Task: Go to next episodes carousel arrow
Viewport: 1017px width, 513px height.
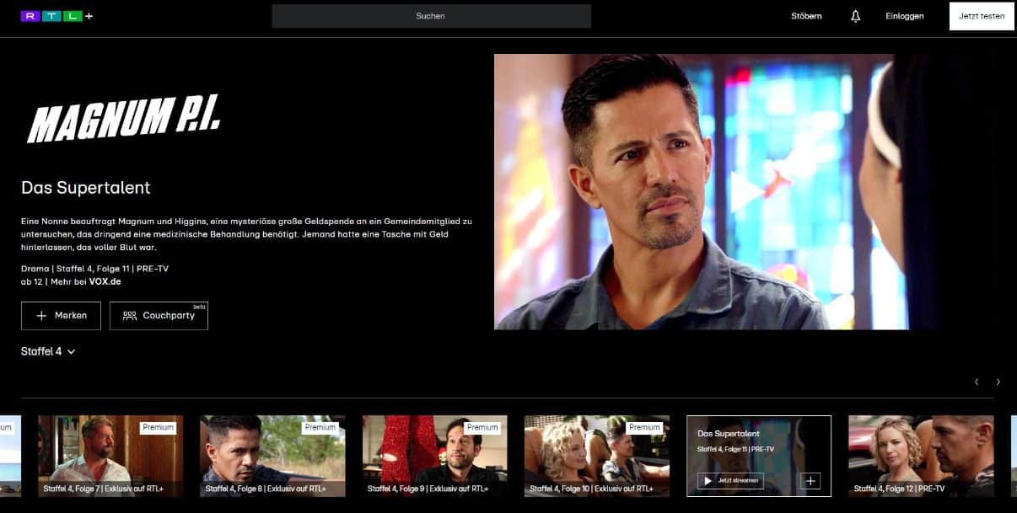Action: 998,382
